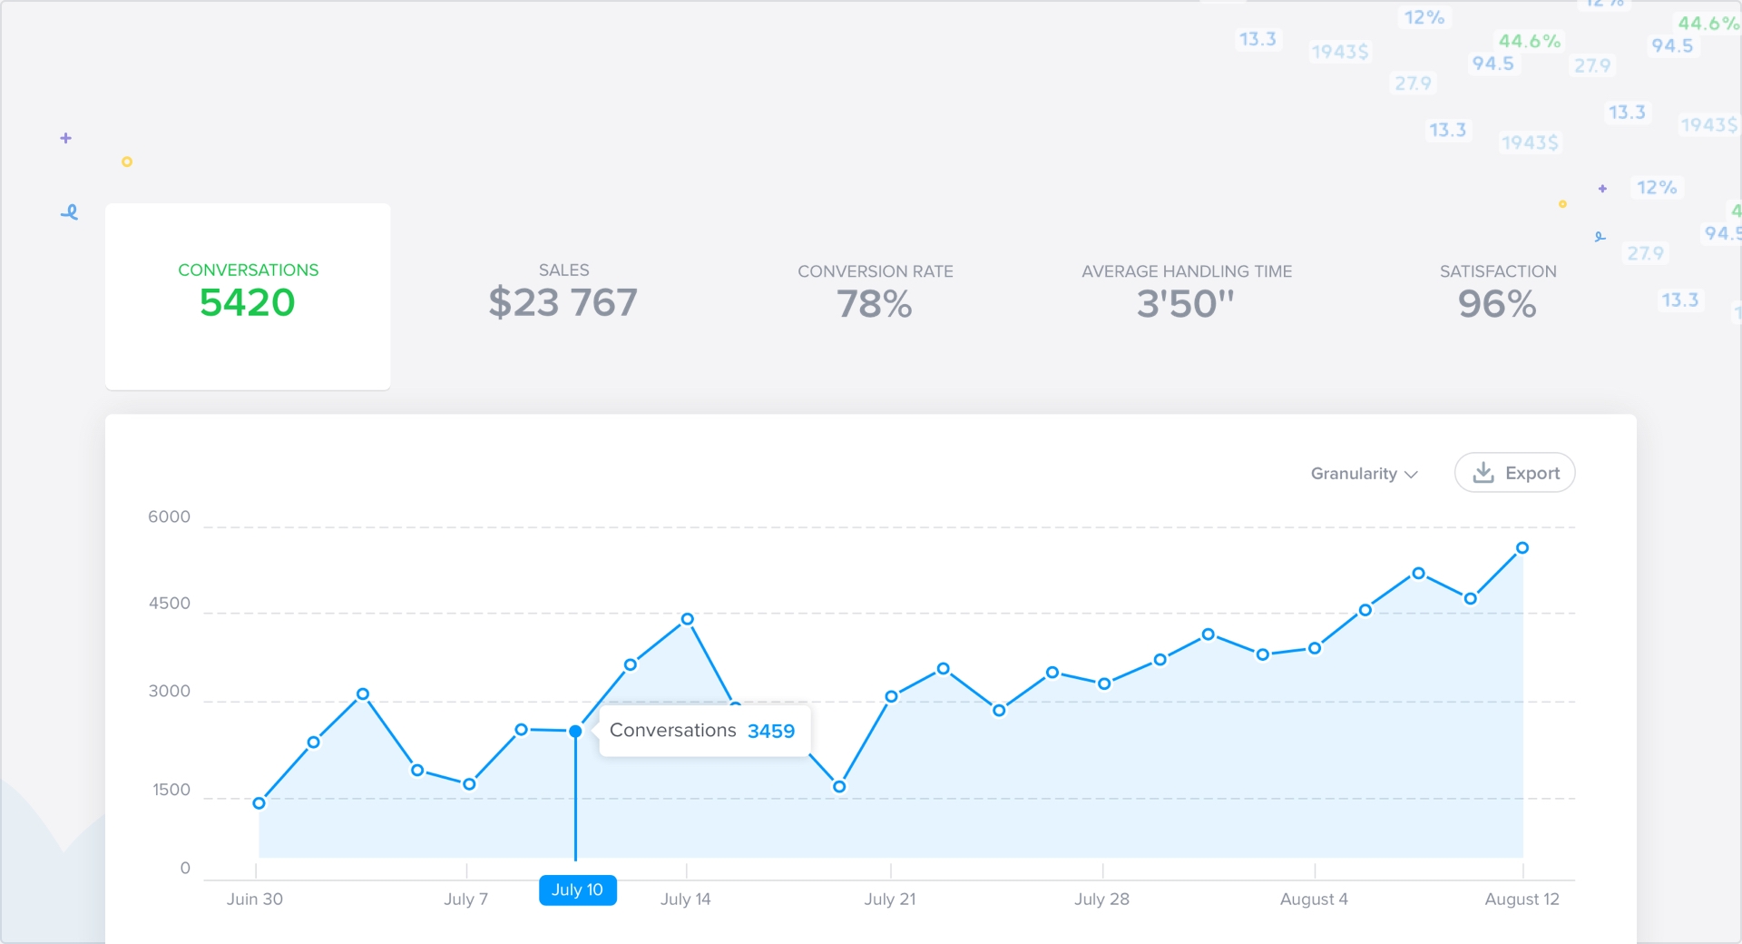Click the July 14 peak data point
This screenshot has height=944, width=1742.
[688, 619]
